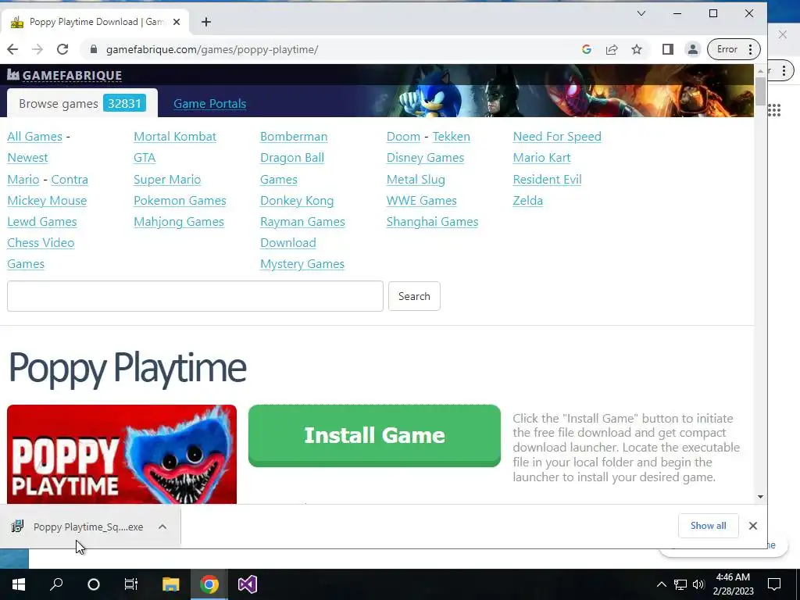This screenshot has width=800, height=600.
Task: Open File Explorer from the taskbar
Action: [x=171, y=584]
